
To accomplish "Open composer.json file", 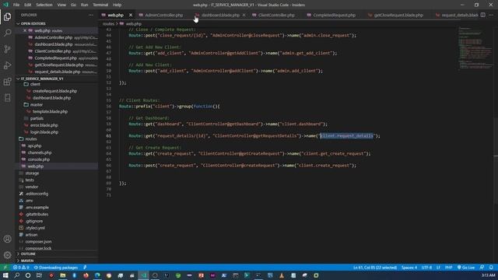I will click(x=38, y=242).
